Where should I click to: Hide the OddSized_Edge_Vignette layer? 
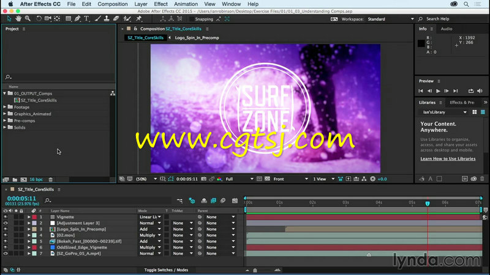click(x=6, y=248)
